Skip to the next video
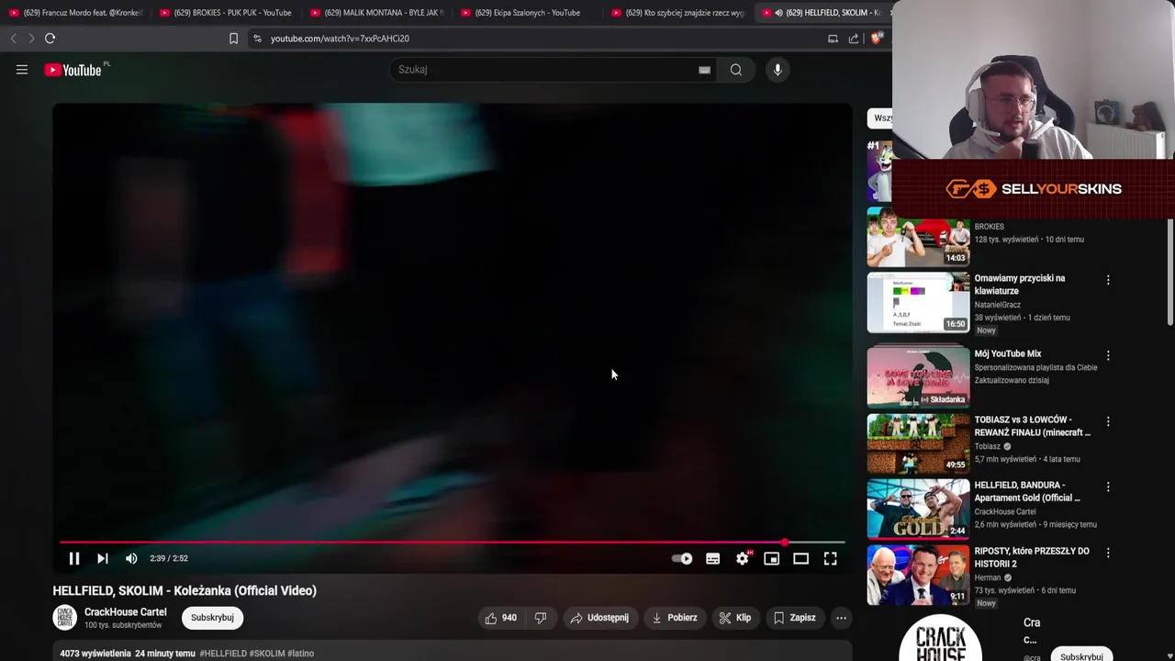This screenshot has width=1175, height=661. click(103, 558)
